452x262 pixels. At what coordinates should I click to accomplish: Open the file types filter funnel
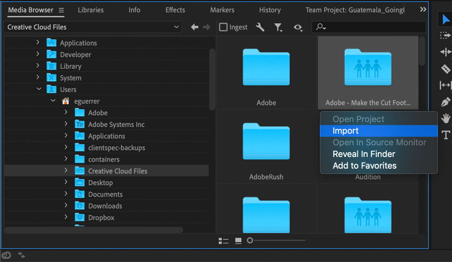(278, 27)
